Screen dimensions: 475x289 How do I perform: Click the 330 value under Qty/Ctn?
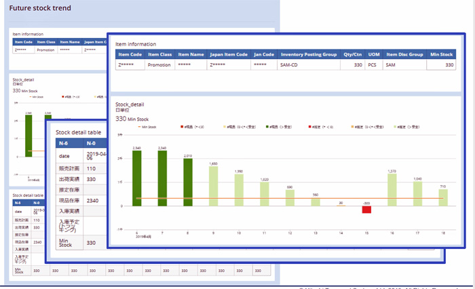coord(352,65)
